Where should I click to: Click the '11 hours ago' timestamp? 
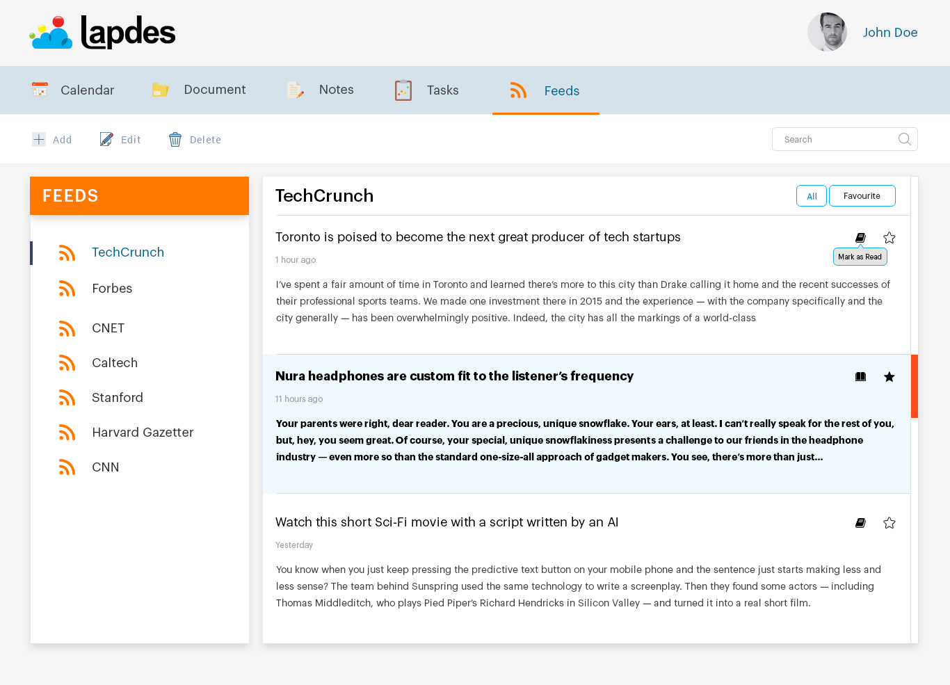[x=299, y=399]
